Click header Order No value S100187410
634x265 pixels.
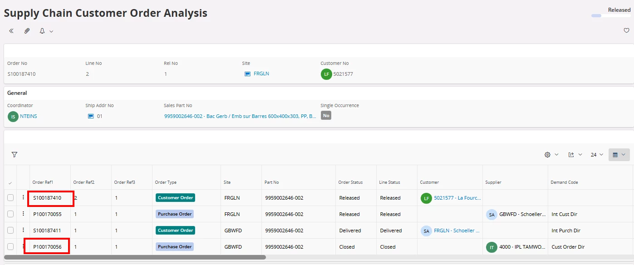pos(21,74)
